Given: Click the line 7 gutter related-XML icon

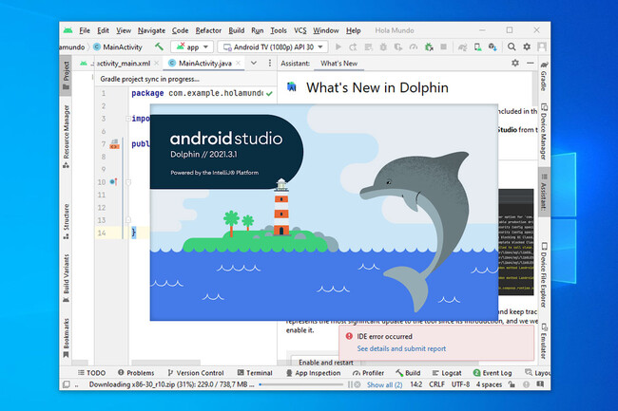Looking at the screenshot, I should click(x=114, y=144).
